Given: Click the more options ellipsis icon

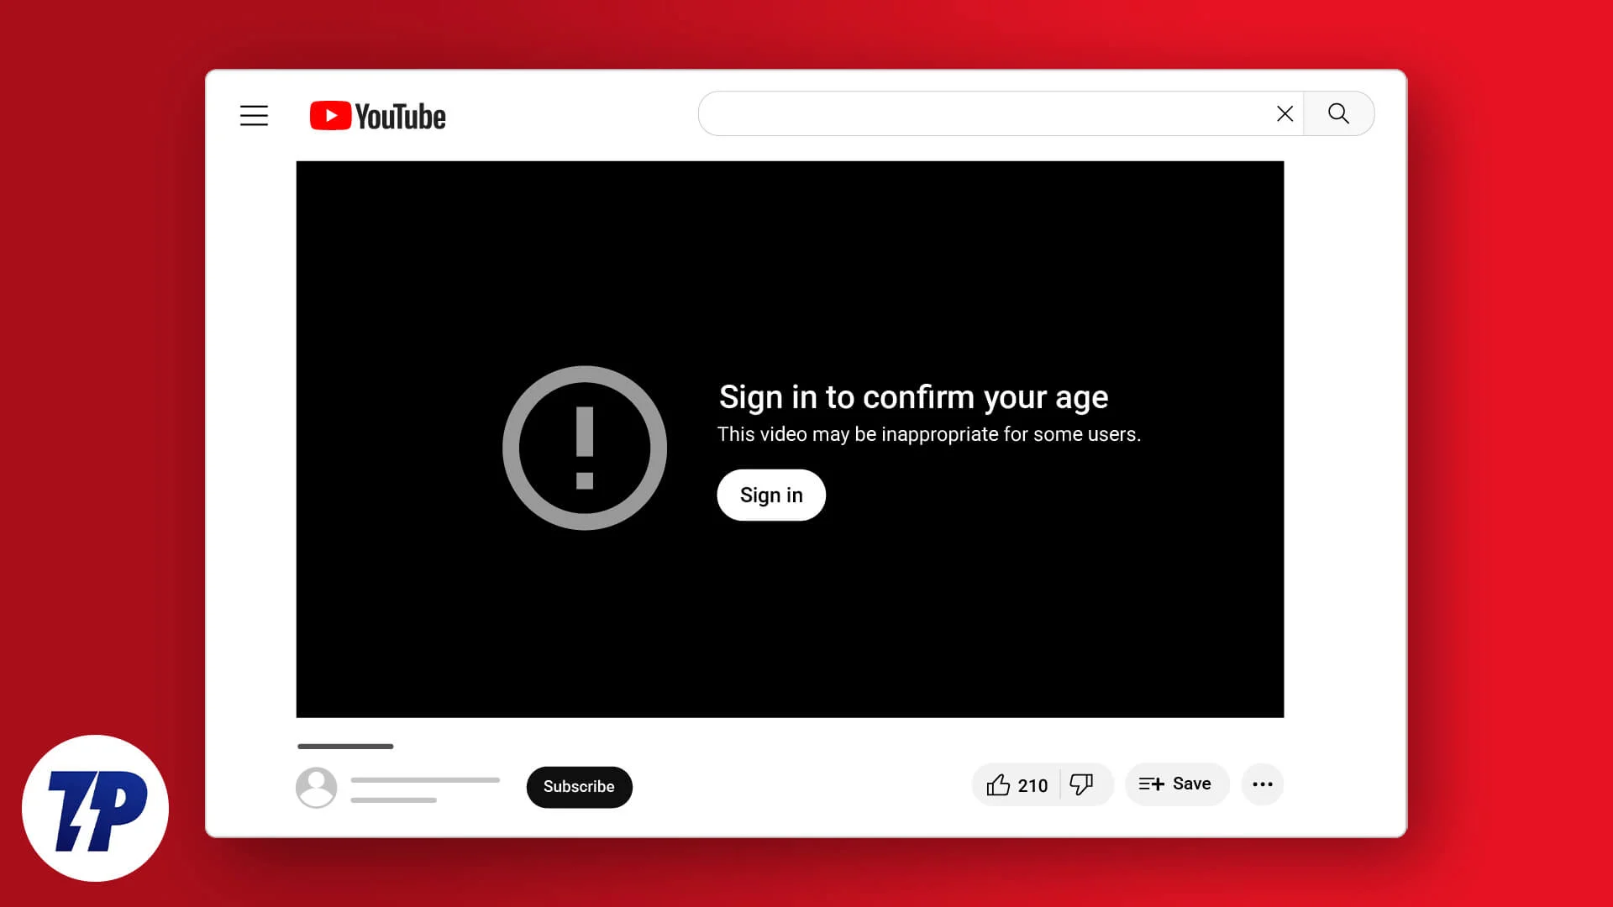Looking at the screenshot, I should 1262,784.
